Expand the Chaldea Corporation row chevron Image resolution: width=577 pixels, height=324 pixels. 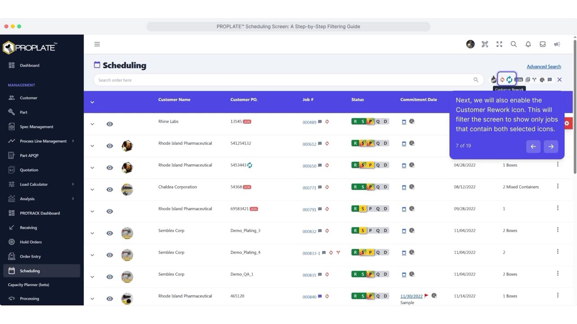pos(92,189)
